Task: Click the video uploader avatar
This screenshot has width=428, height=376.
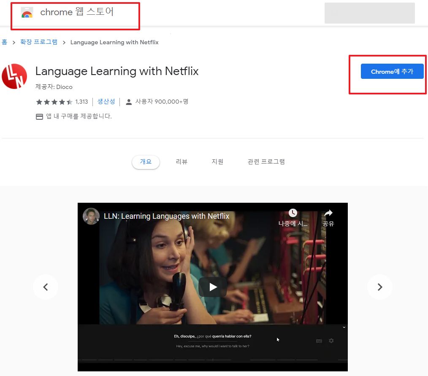Action: [x=91, y=216]
